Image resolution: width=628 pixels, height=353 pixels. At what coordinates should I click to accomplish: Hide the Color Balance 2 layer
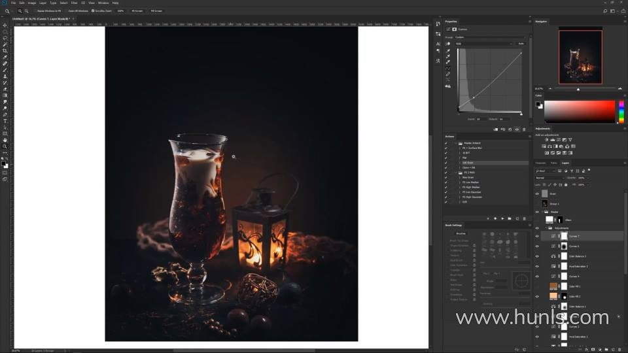point(537,256)
